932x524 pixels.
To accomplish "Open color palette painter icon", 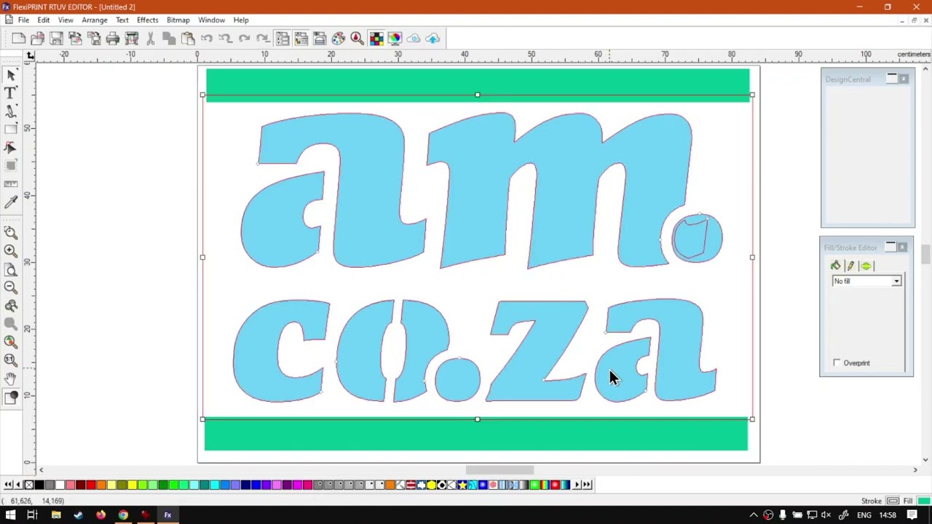I will click(339, 39).
